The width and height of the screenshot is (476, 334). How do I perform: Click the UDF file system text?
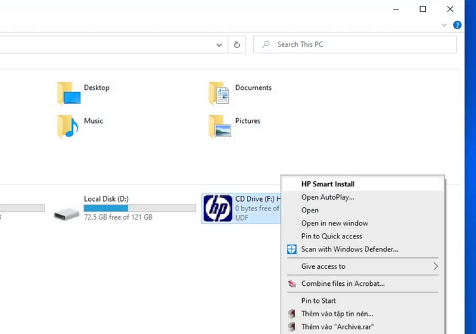coord(242,218)
